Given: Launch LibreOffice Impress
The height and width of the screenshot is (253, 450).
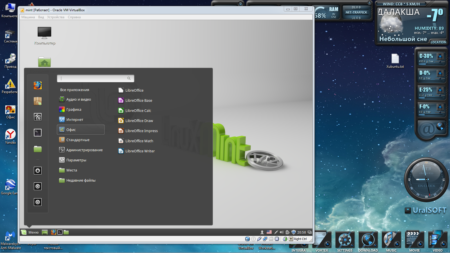Looking at the screenshot, I should pos(138,131).
